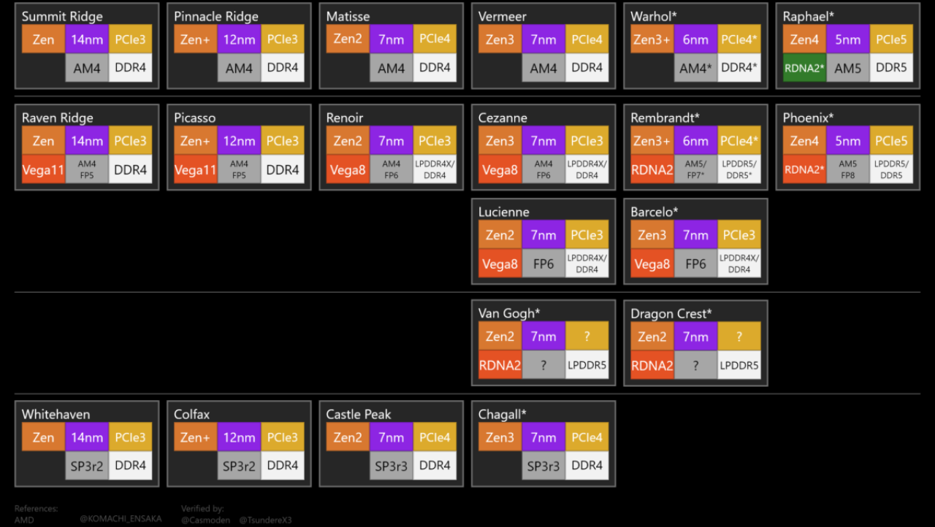Viewport: 935px width, 527px height.
Task: Click the Zen3 cell in Vermeer
Action: [x=500, y=39]
